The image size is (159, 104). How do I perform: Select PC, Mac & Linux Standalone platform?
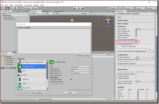click(x=32, y=62)
